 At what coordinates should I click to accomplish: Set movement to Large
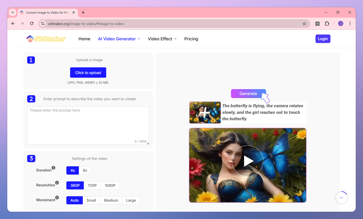(x=131, y=200)
